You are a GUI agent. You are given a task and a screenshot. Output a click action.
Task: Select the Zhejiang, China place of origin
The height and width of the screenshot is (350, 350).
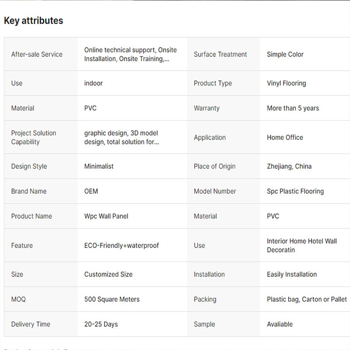pyautogui.click(x=289, y=166)
